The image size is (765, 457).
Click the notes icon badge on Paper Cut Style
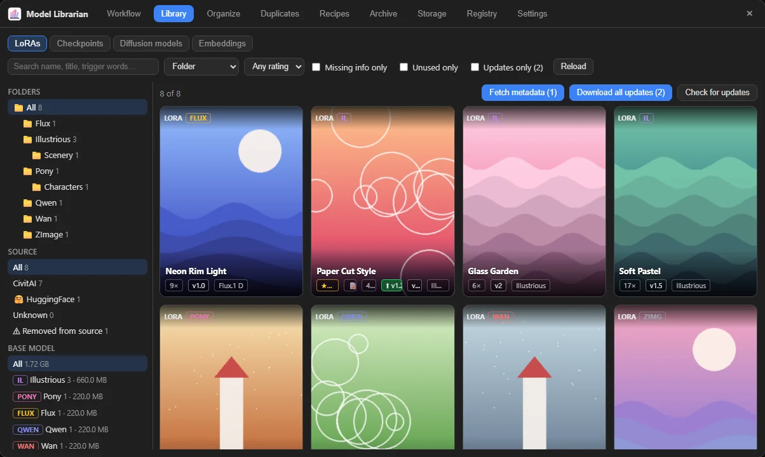tap(351, 286)
